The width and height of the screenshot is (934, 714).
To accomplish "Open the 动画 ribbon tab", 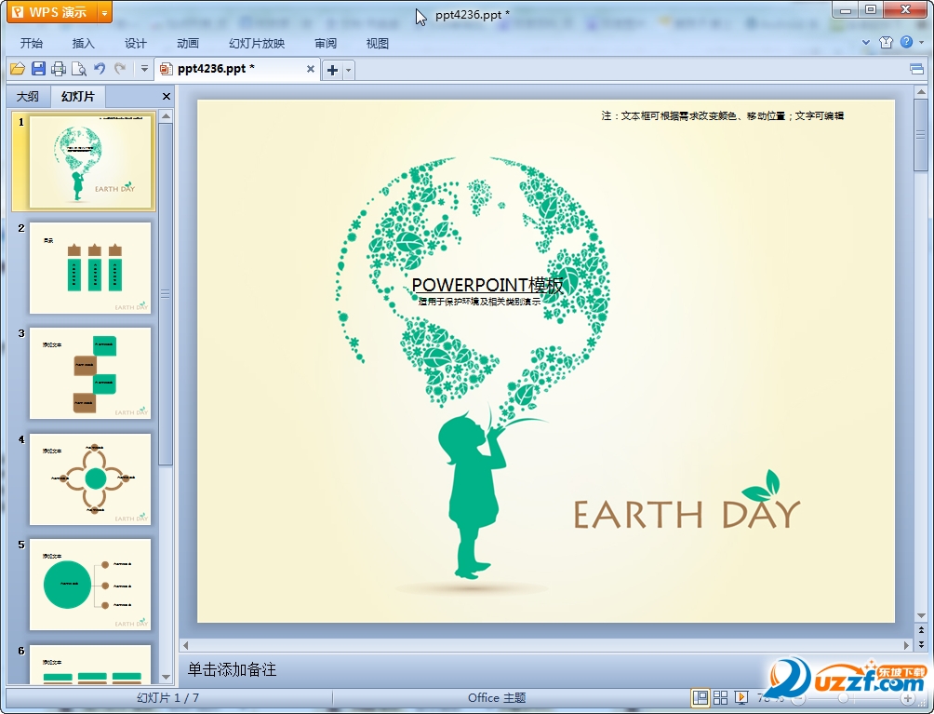I will coord(188,44).
